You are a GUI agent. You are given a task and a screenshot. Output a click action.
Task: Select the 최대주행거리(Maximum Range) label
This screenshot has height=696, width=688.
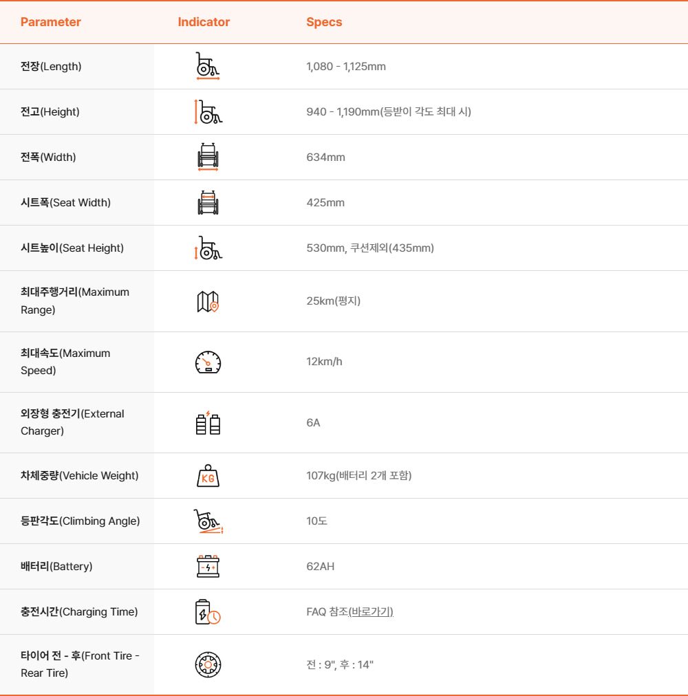pos(75,301)
